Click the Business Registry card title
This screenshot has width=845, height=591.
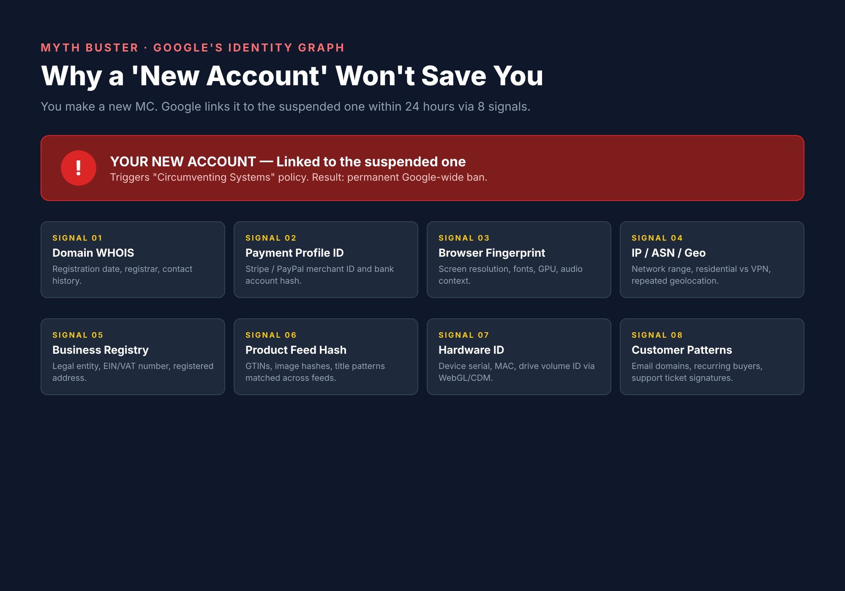[x=101, y=350]
